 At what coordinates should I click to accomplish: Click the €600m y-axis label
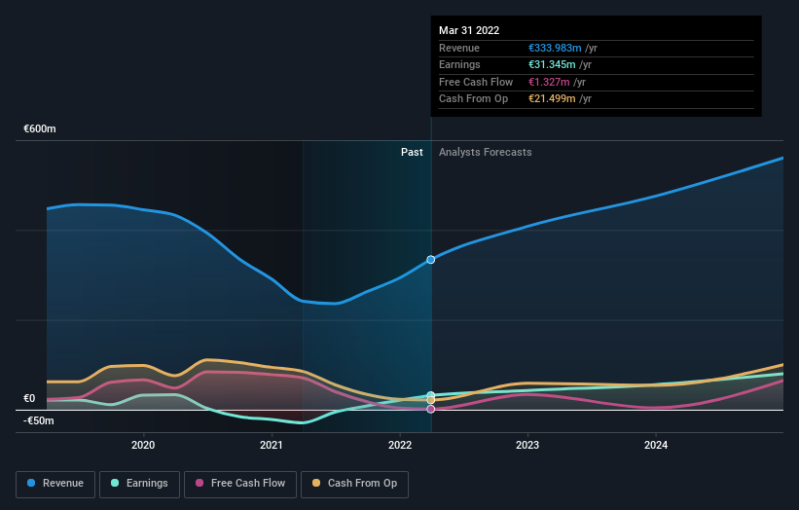coord(39,128)
